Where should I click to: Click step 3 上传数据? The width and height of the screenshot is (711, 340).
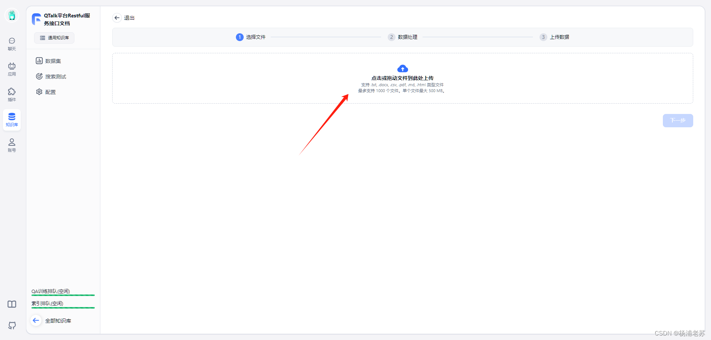[554, 37]
